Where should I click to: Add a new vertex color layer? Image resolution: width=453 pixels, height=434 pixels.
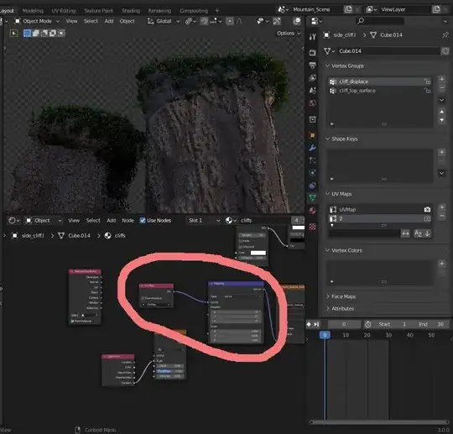[442, 264]
